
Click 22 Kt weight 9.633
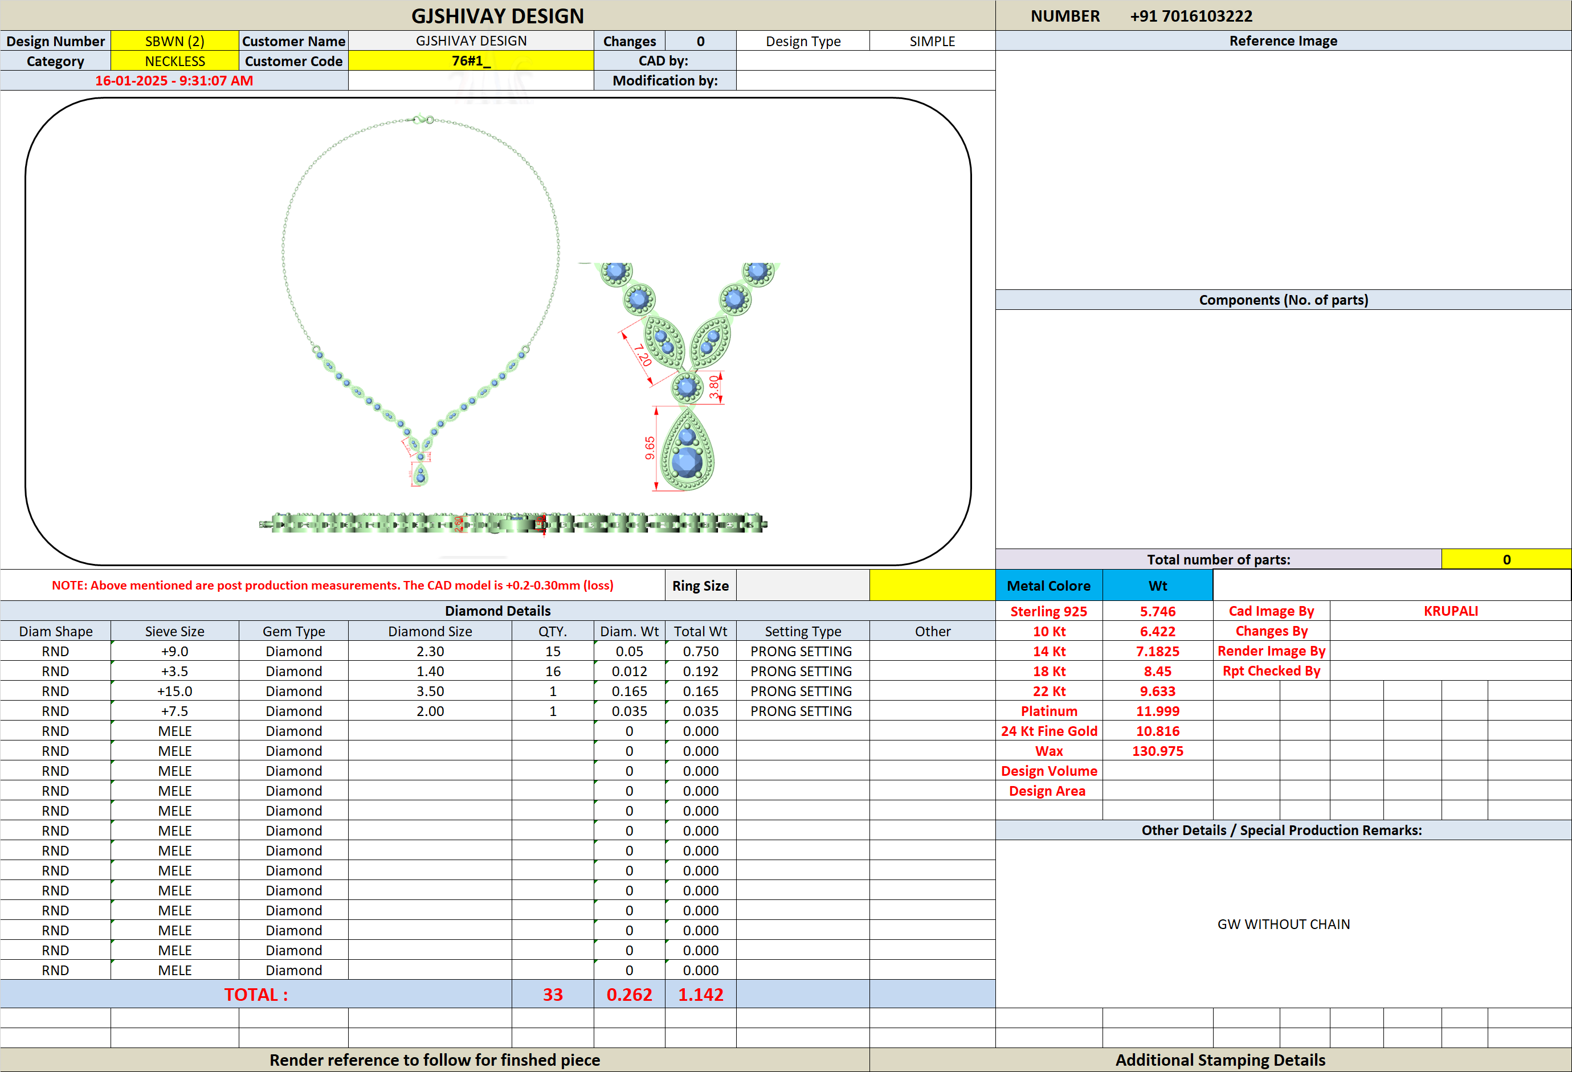(1157, 690)
